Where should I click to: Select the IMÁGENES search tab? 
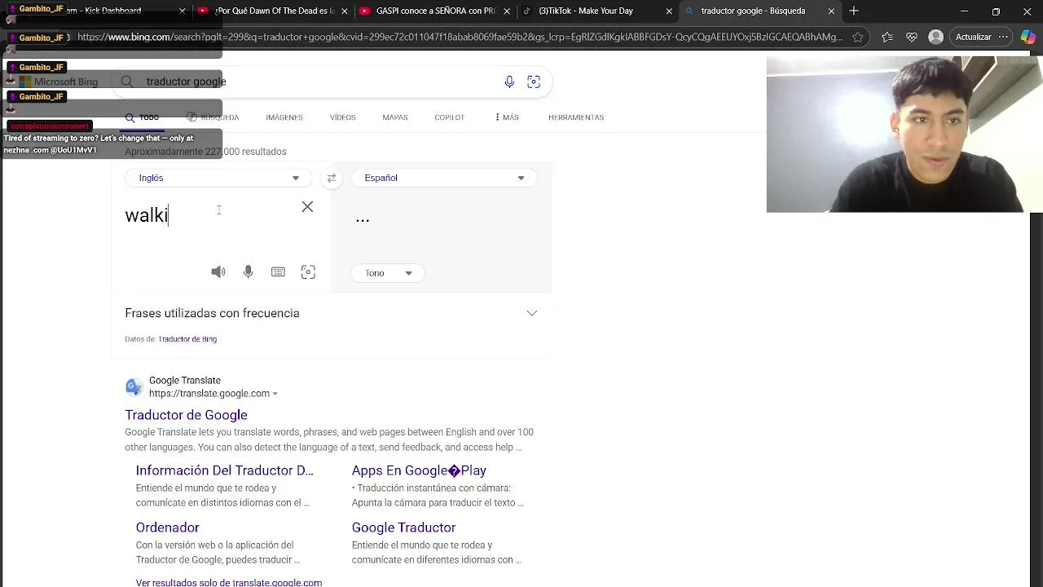click(x=284, y=117)
